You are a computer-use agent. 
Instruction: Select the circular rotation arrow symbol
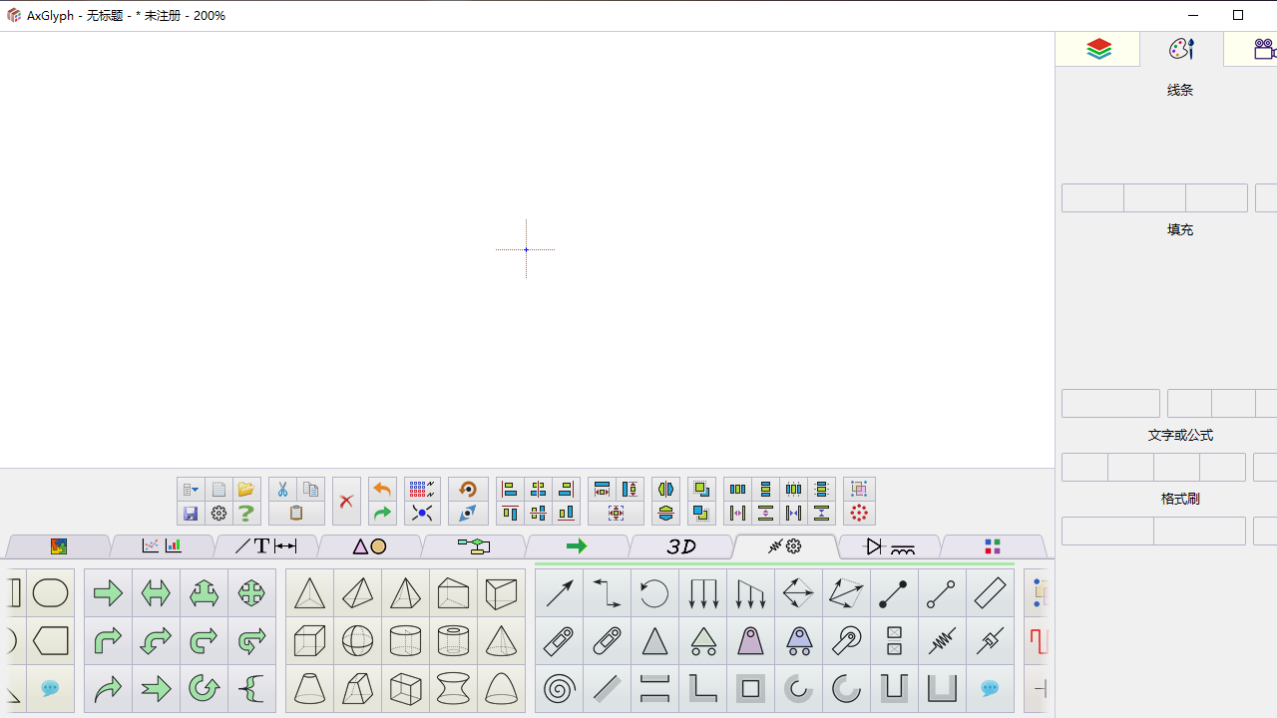(x=654, y=593)
